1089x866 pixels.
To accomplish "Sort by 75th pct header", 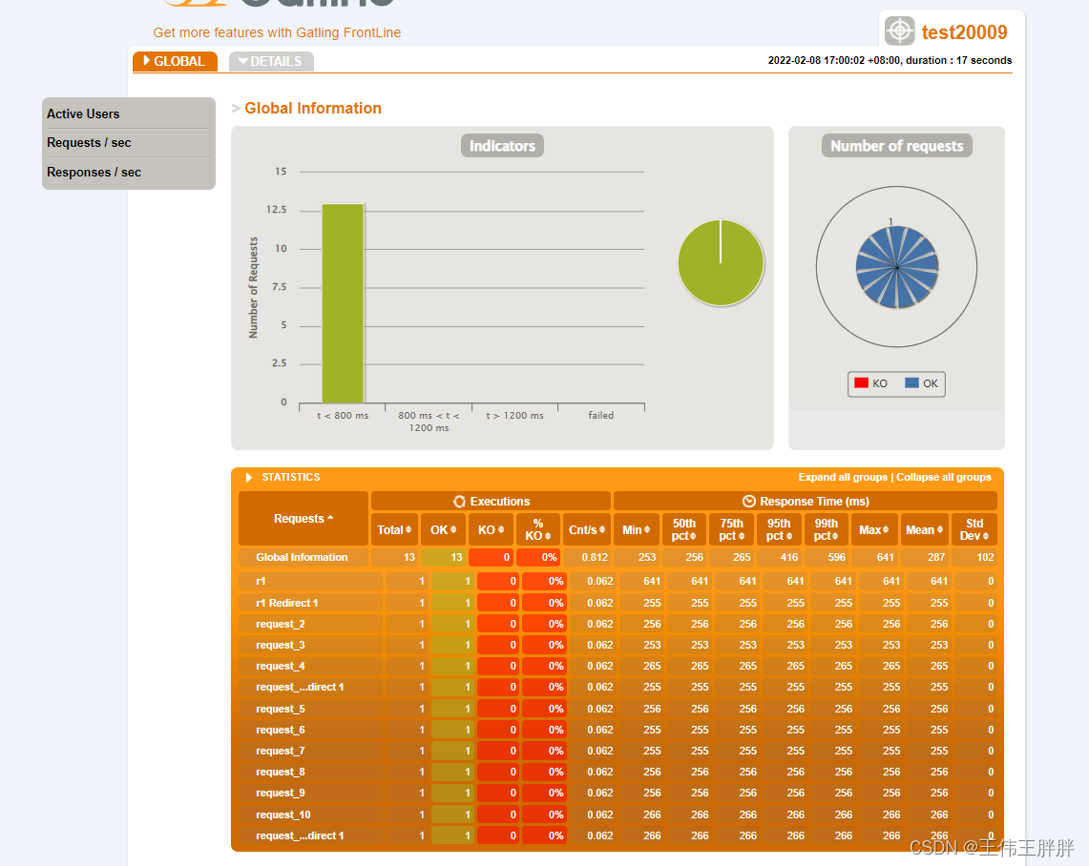I will 731,529.
